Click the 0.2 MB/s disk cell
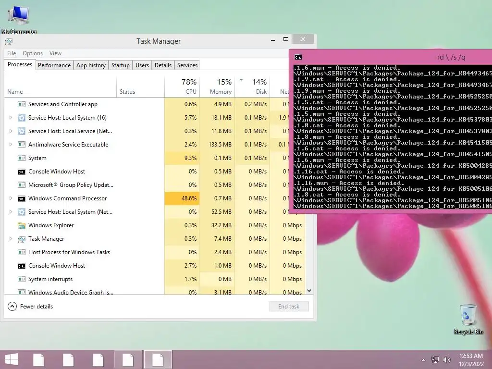The width and height of the screenshot is (492, 369). click(252, 104)
